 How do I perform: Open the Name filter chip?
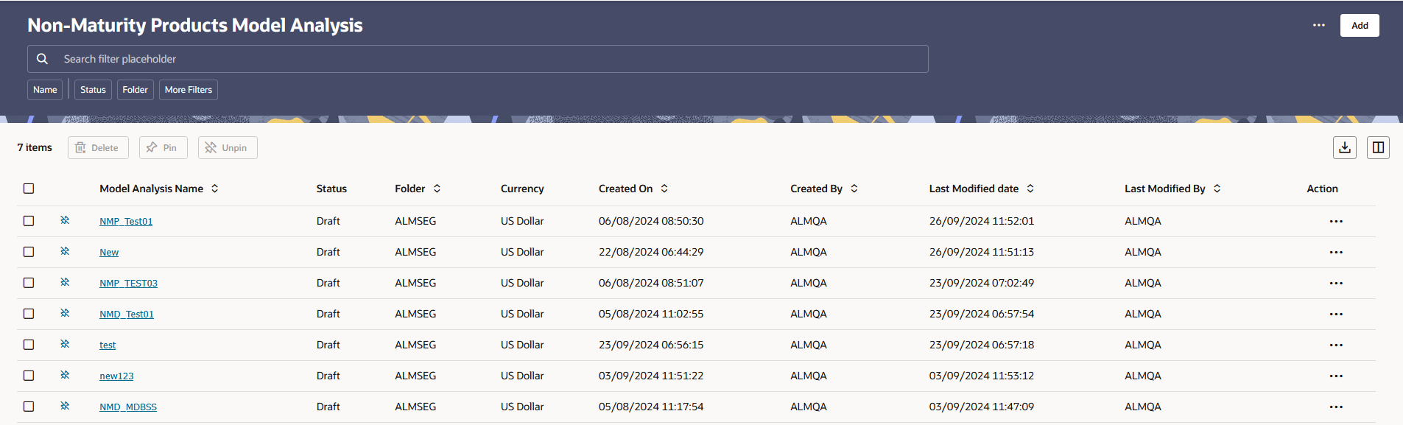[x=45, y=90]
